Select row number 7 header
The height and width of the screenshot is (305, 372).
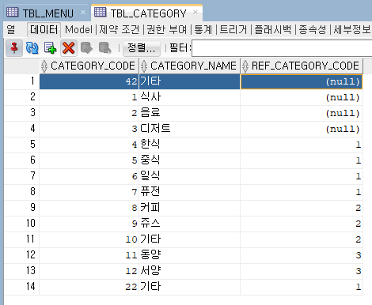pyautogui.click(x=21, y=176)
